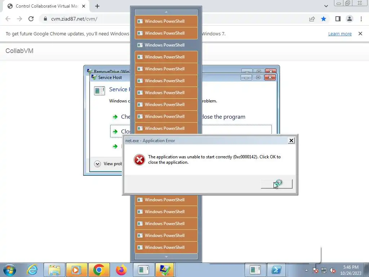Click the Show desktop strip at taskbar end

coord(366,270)
